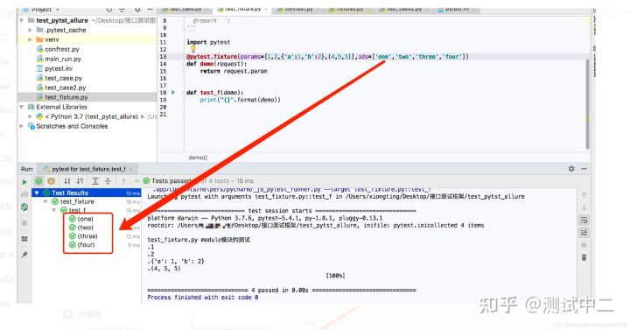Click the demo() breadcrumb

click(x=198, y=158)
